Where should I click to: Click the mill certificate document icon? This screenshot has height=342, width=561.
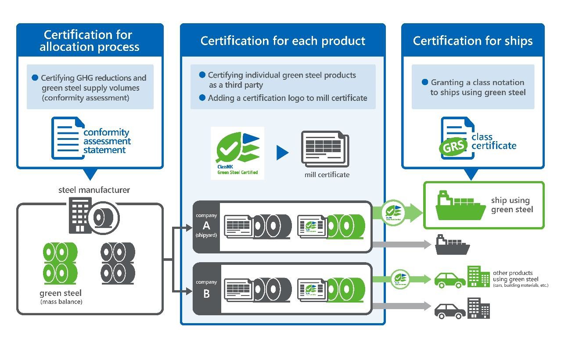click(x=325, y=149)
